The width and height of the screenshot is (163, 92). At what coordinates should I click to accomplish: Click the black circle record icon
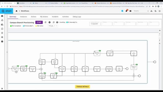[49, 22]
